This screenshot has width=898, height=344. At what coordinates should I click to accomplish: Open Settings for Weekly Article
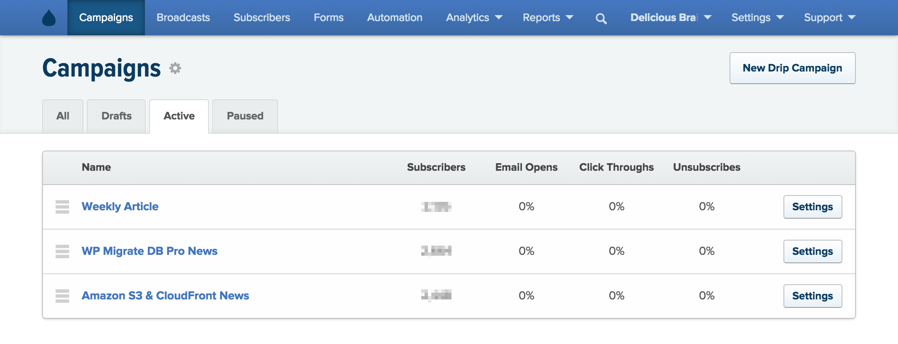(x=812, y=207)
